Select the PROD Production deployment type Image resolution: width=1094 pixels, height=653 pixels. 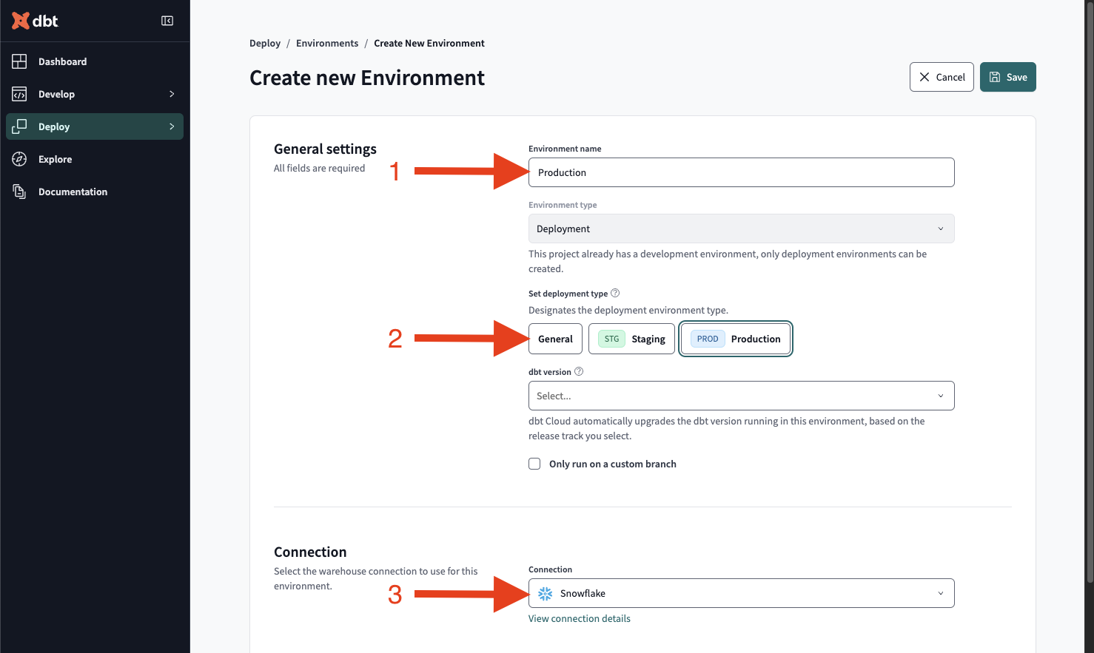pos(736,339)
